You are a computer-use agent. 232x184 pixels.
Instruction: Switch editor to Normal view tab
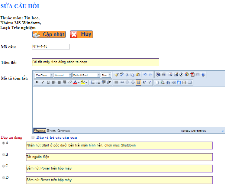(40, 130)
